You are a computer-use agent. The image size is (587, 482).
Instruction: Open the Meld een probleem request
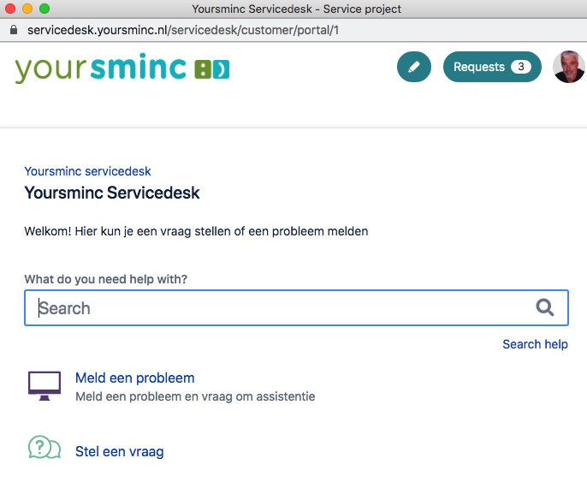click(x=134, y=378)
